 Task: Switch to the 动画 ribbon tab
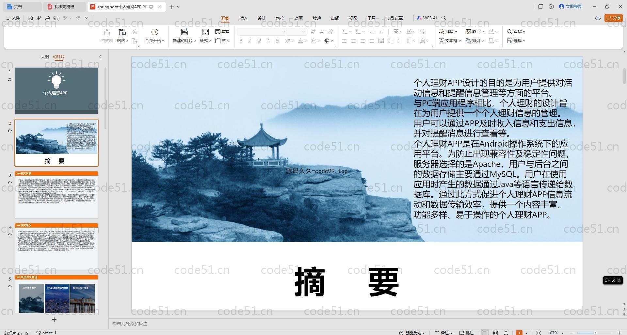click(298, 18)
